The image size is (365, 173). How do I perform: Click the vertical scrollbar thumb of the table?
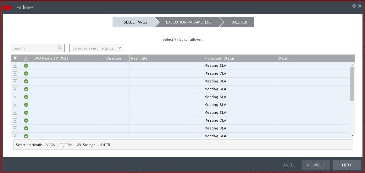[352, 84]
